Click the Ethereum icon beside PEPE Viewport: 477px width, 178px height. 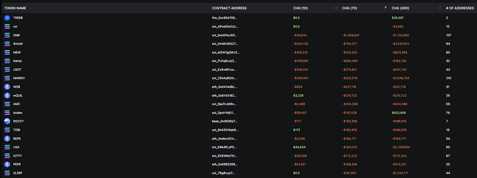(x=7, y=164)
